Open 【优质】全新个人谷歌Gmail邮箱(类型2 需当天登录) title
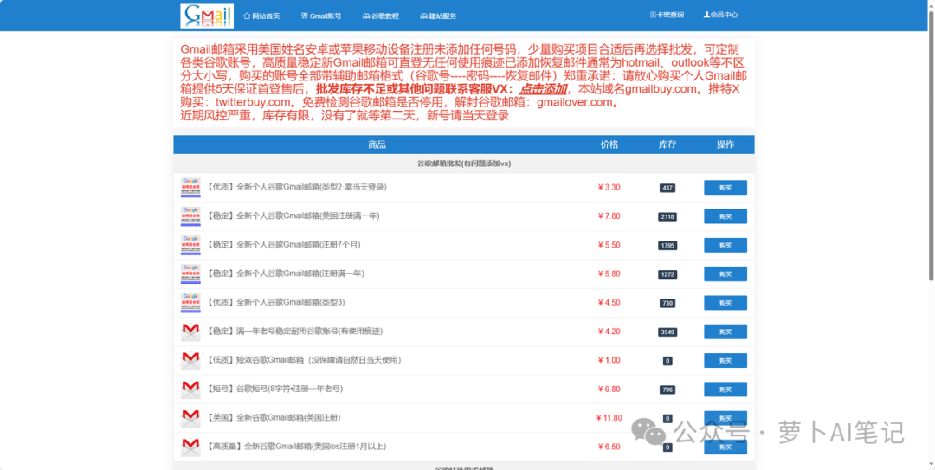The width and height of the screenshot is (935, 470). (x=297, y=187)
